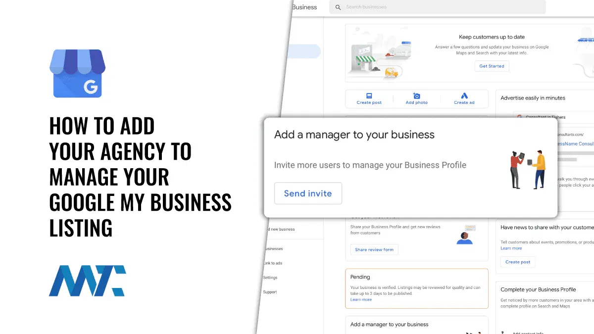The height and width of the screenshot is (334, 594).
Task: Click the Add photo camera icon
Action: click(x=416, y=96)
